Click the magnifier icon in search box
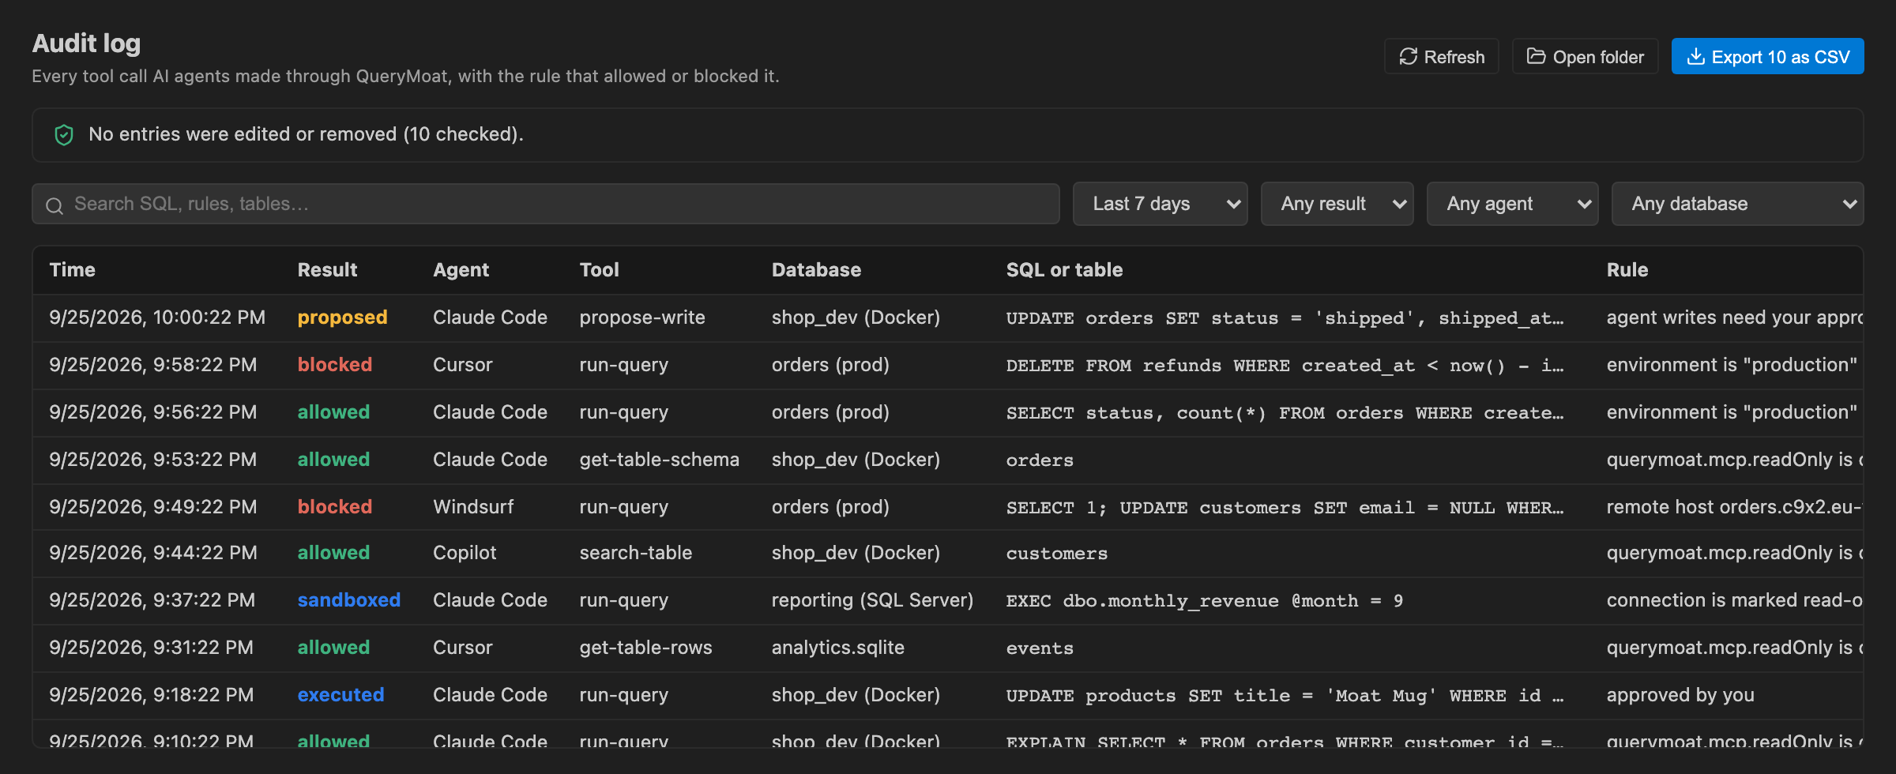The image size is (1896, 774). point(55,205)
